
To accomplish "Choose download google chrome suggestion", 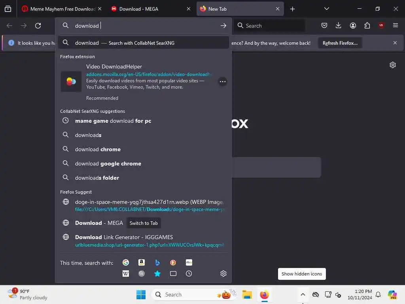I will click(143, 163).
